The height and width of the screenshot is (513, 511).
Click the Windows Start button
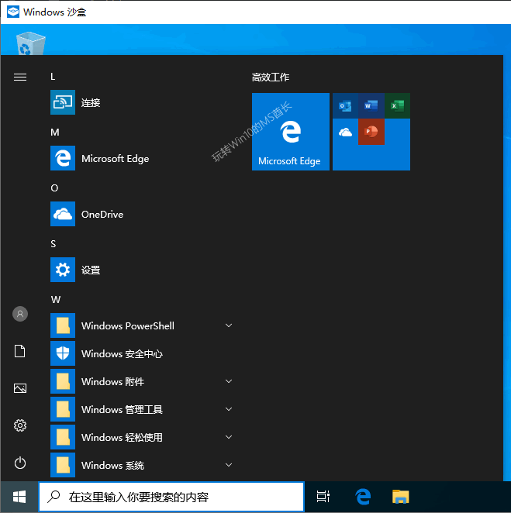19,497
